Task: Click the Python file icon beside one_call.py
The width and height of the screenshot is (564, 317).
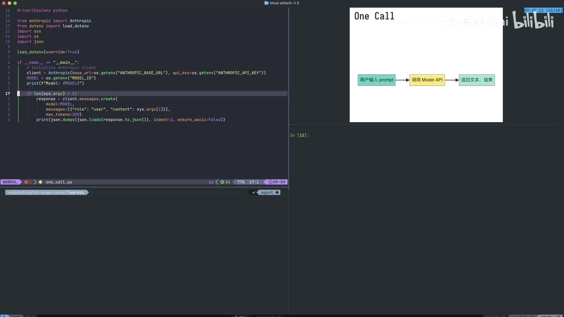Action: pos(40,182)
